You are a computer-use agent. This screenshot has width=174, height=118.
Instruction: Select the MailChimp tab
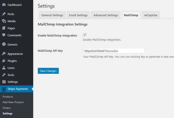(x=131, y=15)
